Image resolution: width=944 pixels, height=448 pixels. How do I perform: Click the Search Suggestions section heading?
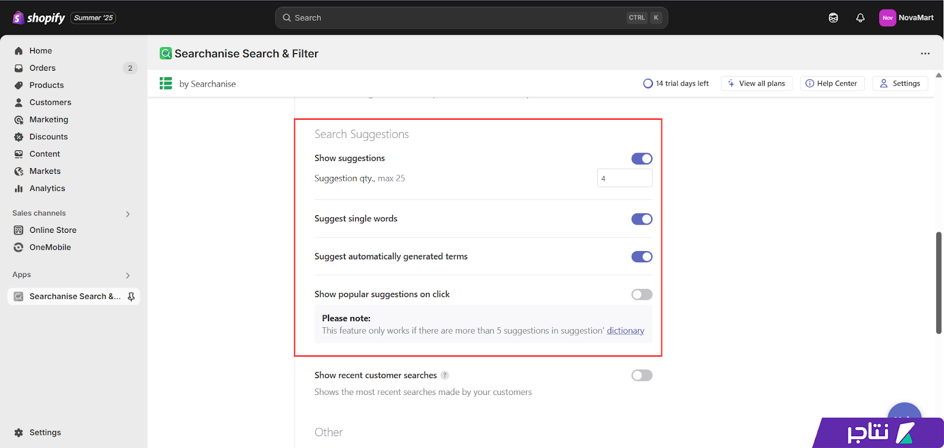tap(362, 134)
